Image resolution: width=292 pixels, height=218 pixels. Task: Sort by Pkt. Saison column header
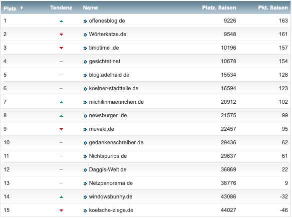point(273,8)
